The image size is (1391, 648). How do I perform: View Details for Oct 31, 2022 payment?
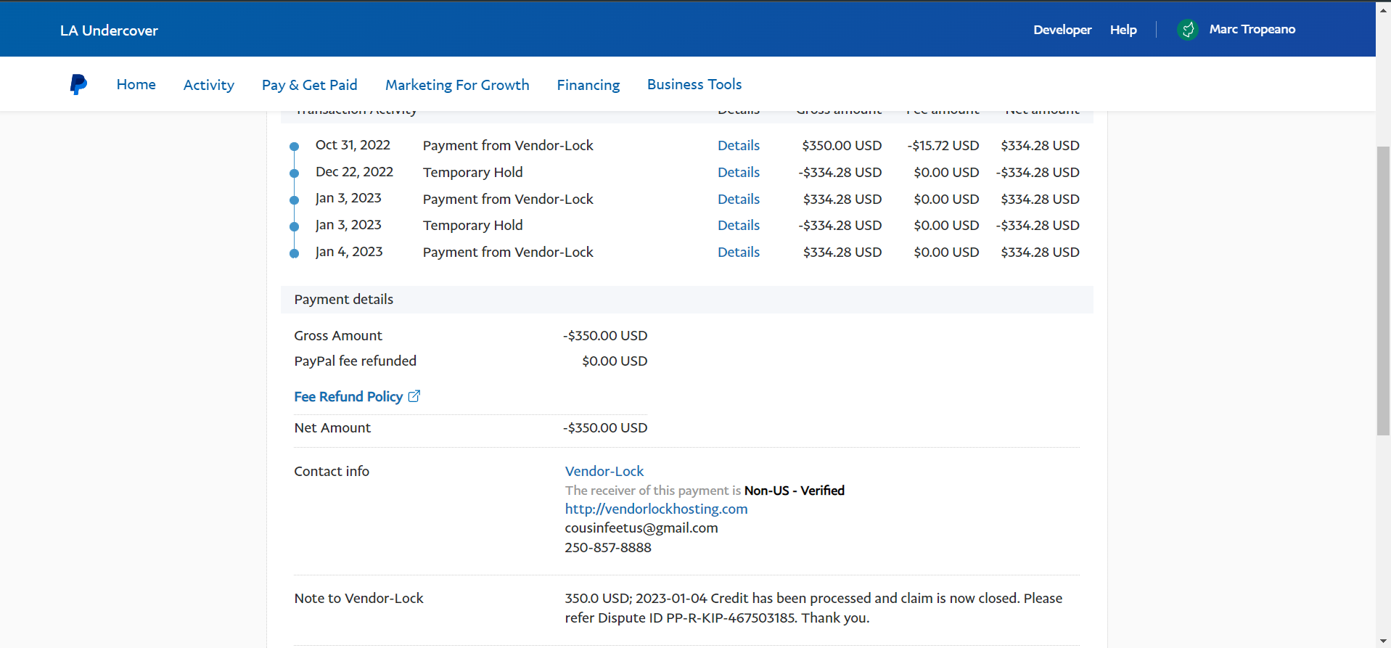(x=739, y=145)
